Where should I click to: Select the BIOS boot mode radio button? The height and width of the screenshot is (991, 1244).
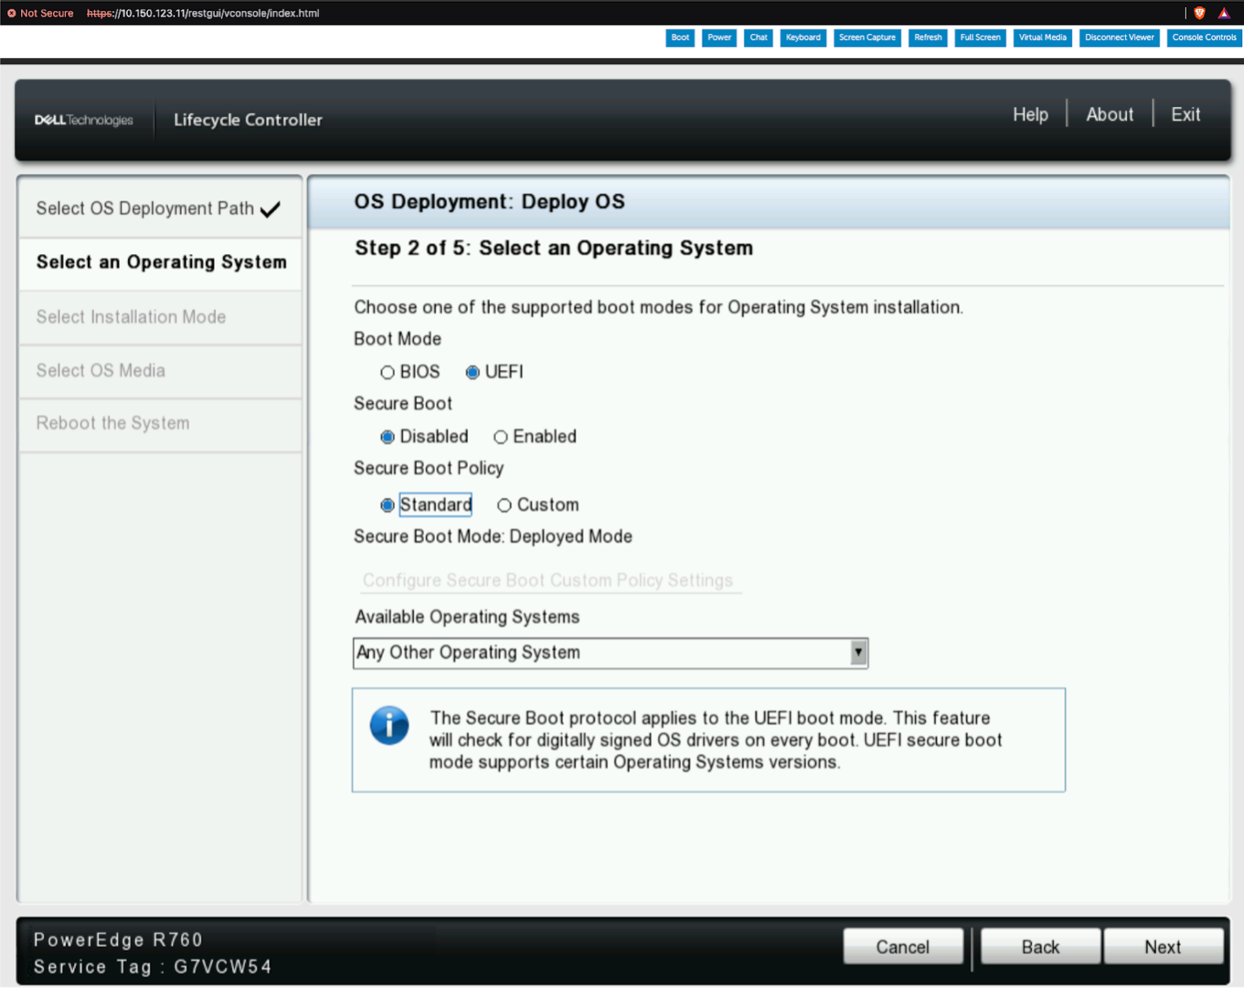(388, 372)
